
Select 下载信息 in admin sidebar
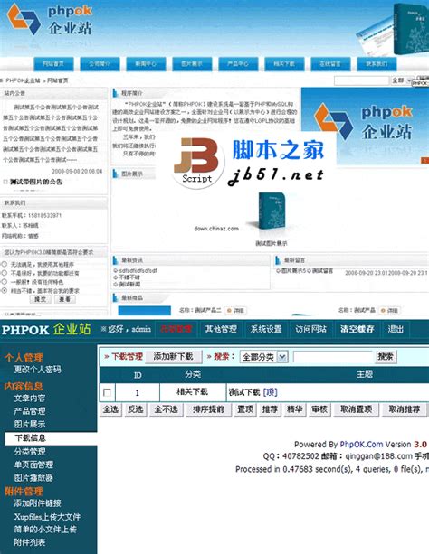pyautogui.click(x=51, y=438)
